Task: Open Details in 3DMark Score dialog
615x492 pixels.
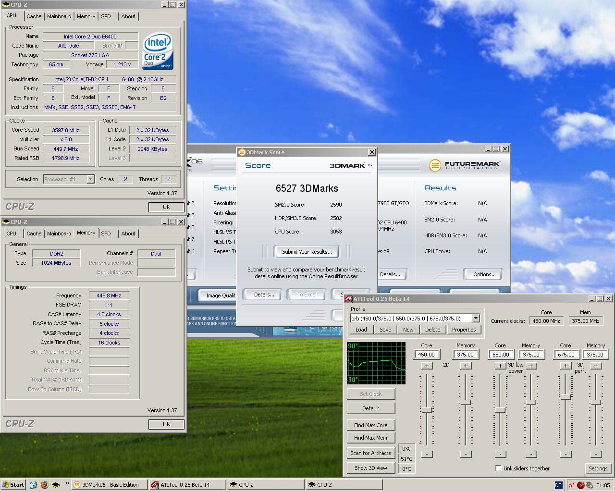Action: pos(264,295)
